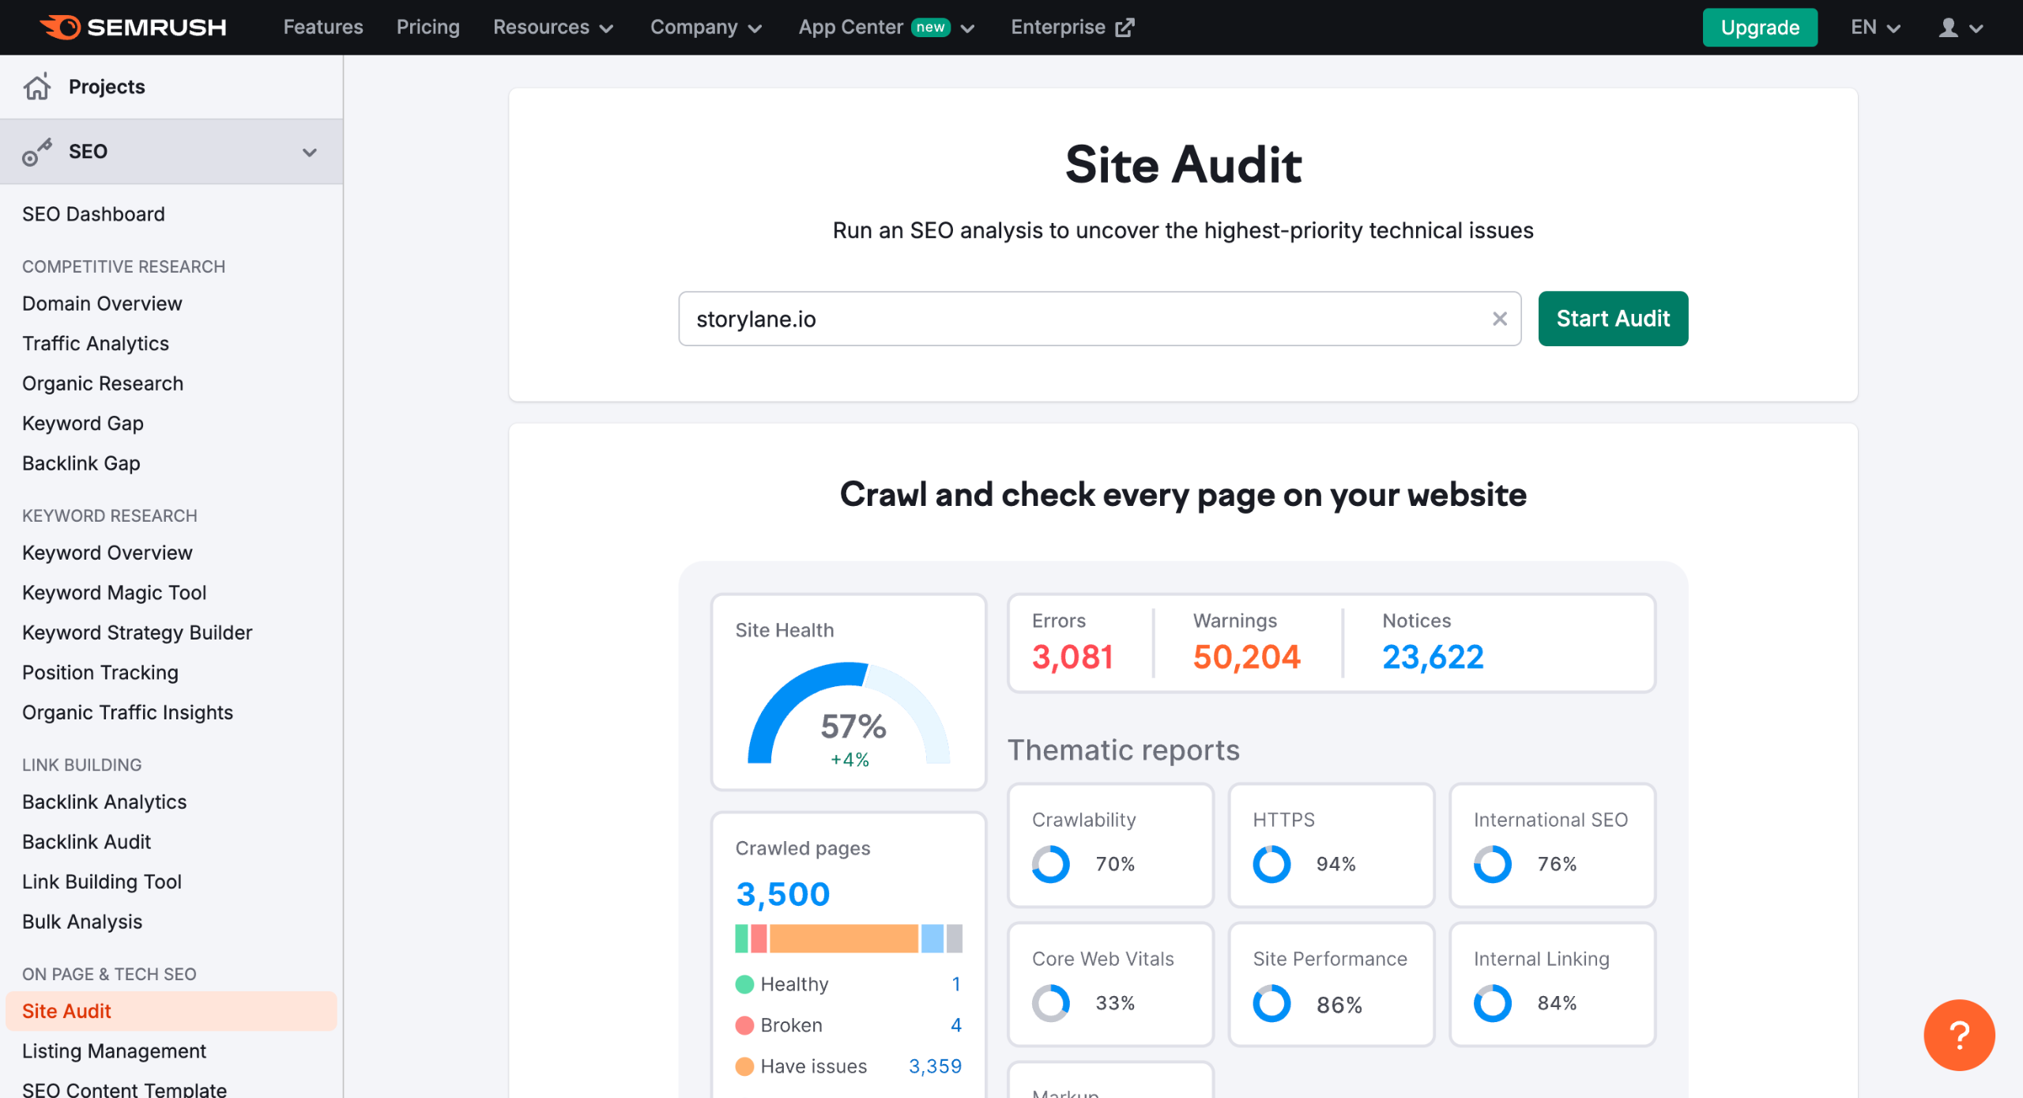
Task: Expand the Resources dropdown menu
Action: pos(553,28)
